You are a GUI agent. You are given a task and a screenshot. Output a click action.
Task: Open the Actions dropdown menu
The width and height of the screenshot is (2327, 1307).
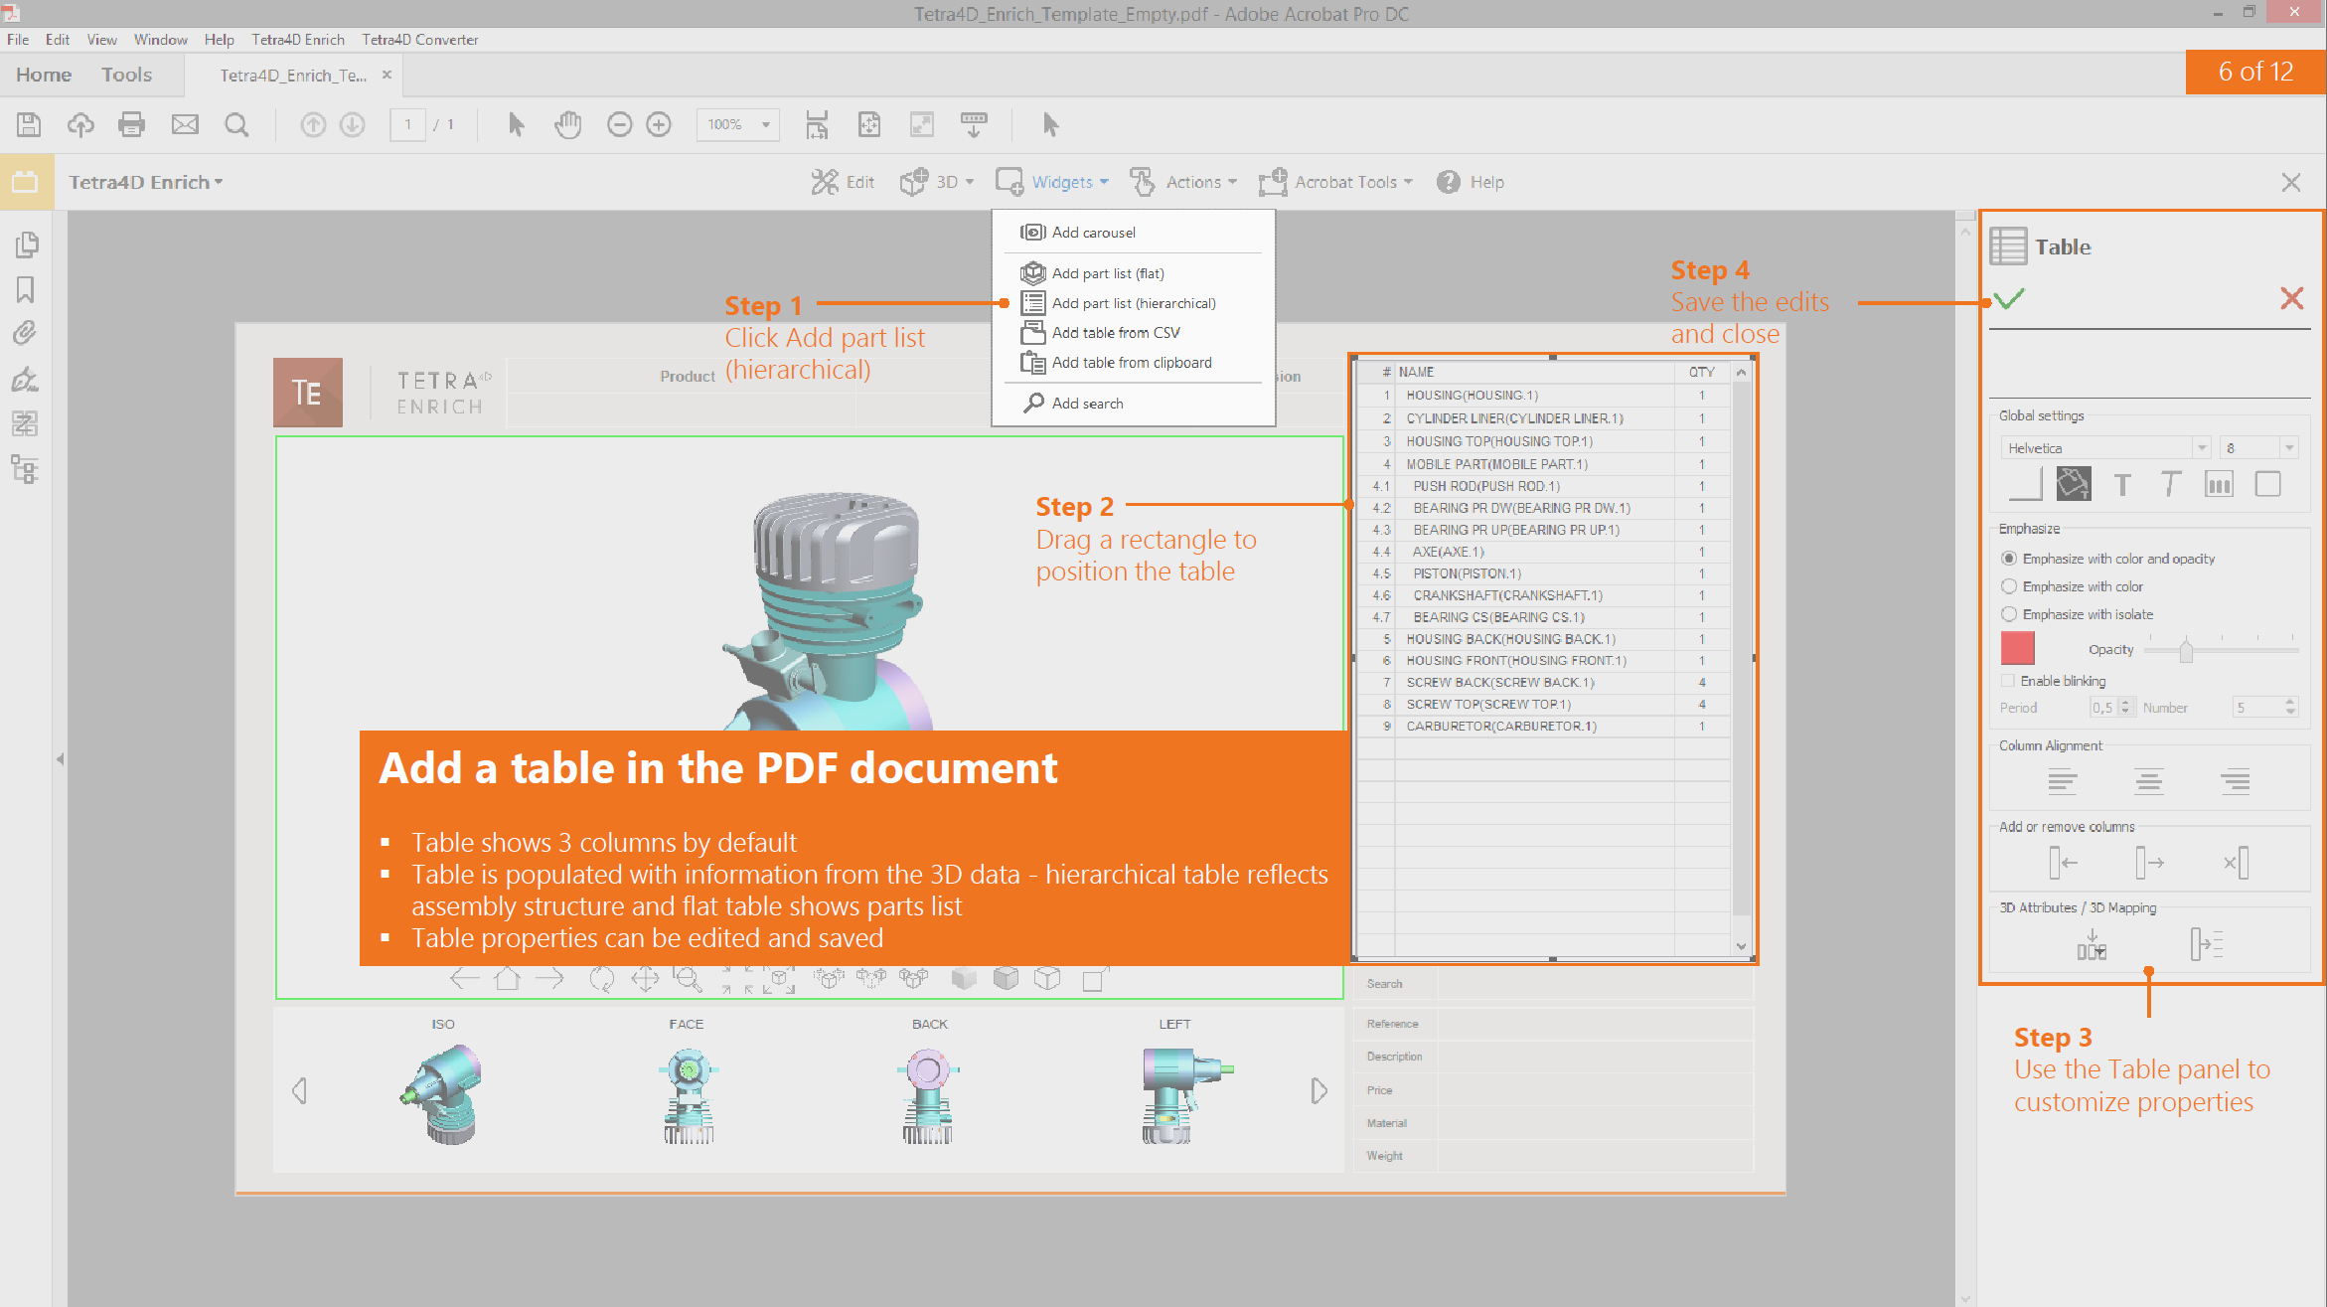coord(1183,182)
